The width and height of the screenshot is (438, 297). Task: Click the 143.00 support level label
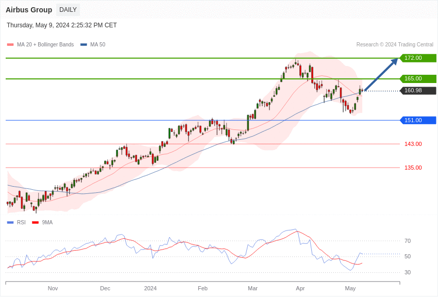point(413,144)
